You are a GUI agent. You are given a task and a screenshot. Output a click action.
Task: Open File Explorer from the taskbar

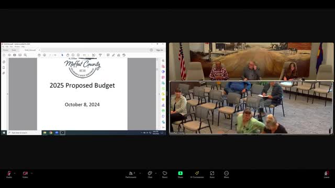pos(44,133)
